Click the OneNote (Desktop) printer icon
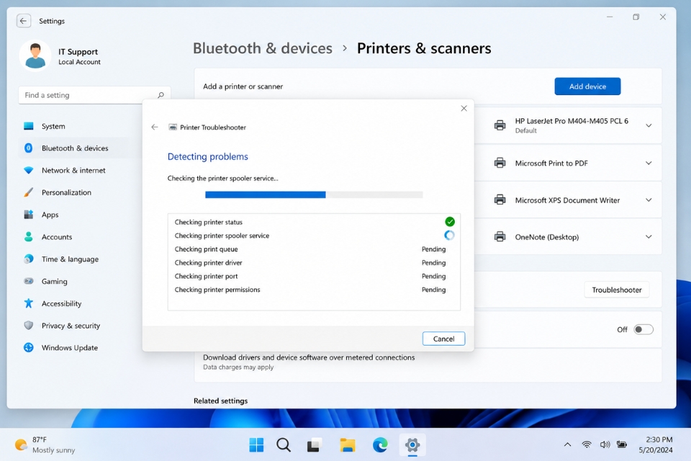691x461 pixels. [x=500, y=237]
